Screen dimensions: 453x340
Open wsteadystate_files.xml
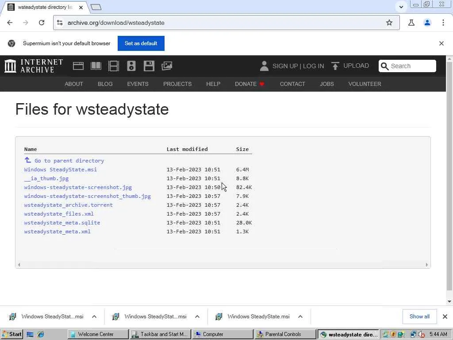coord(59,214)
